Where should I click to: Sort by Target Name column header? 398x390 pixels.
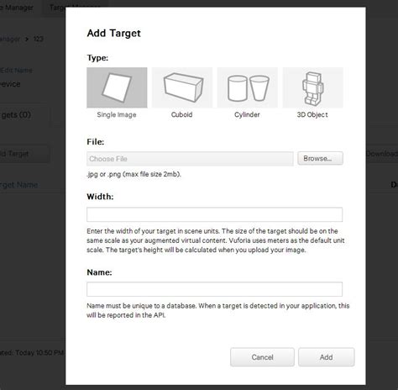pos(19,185)
